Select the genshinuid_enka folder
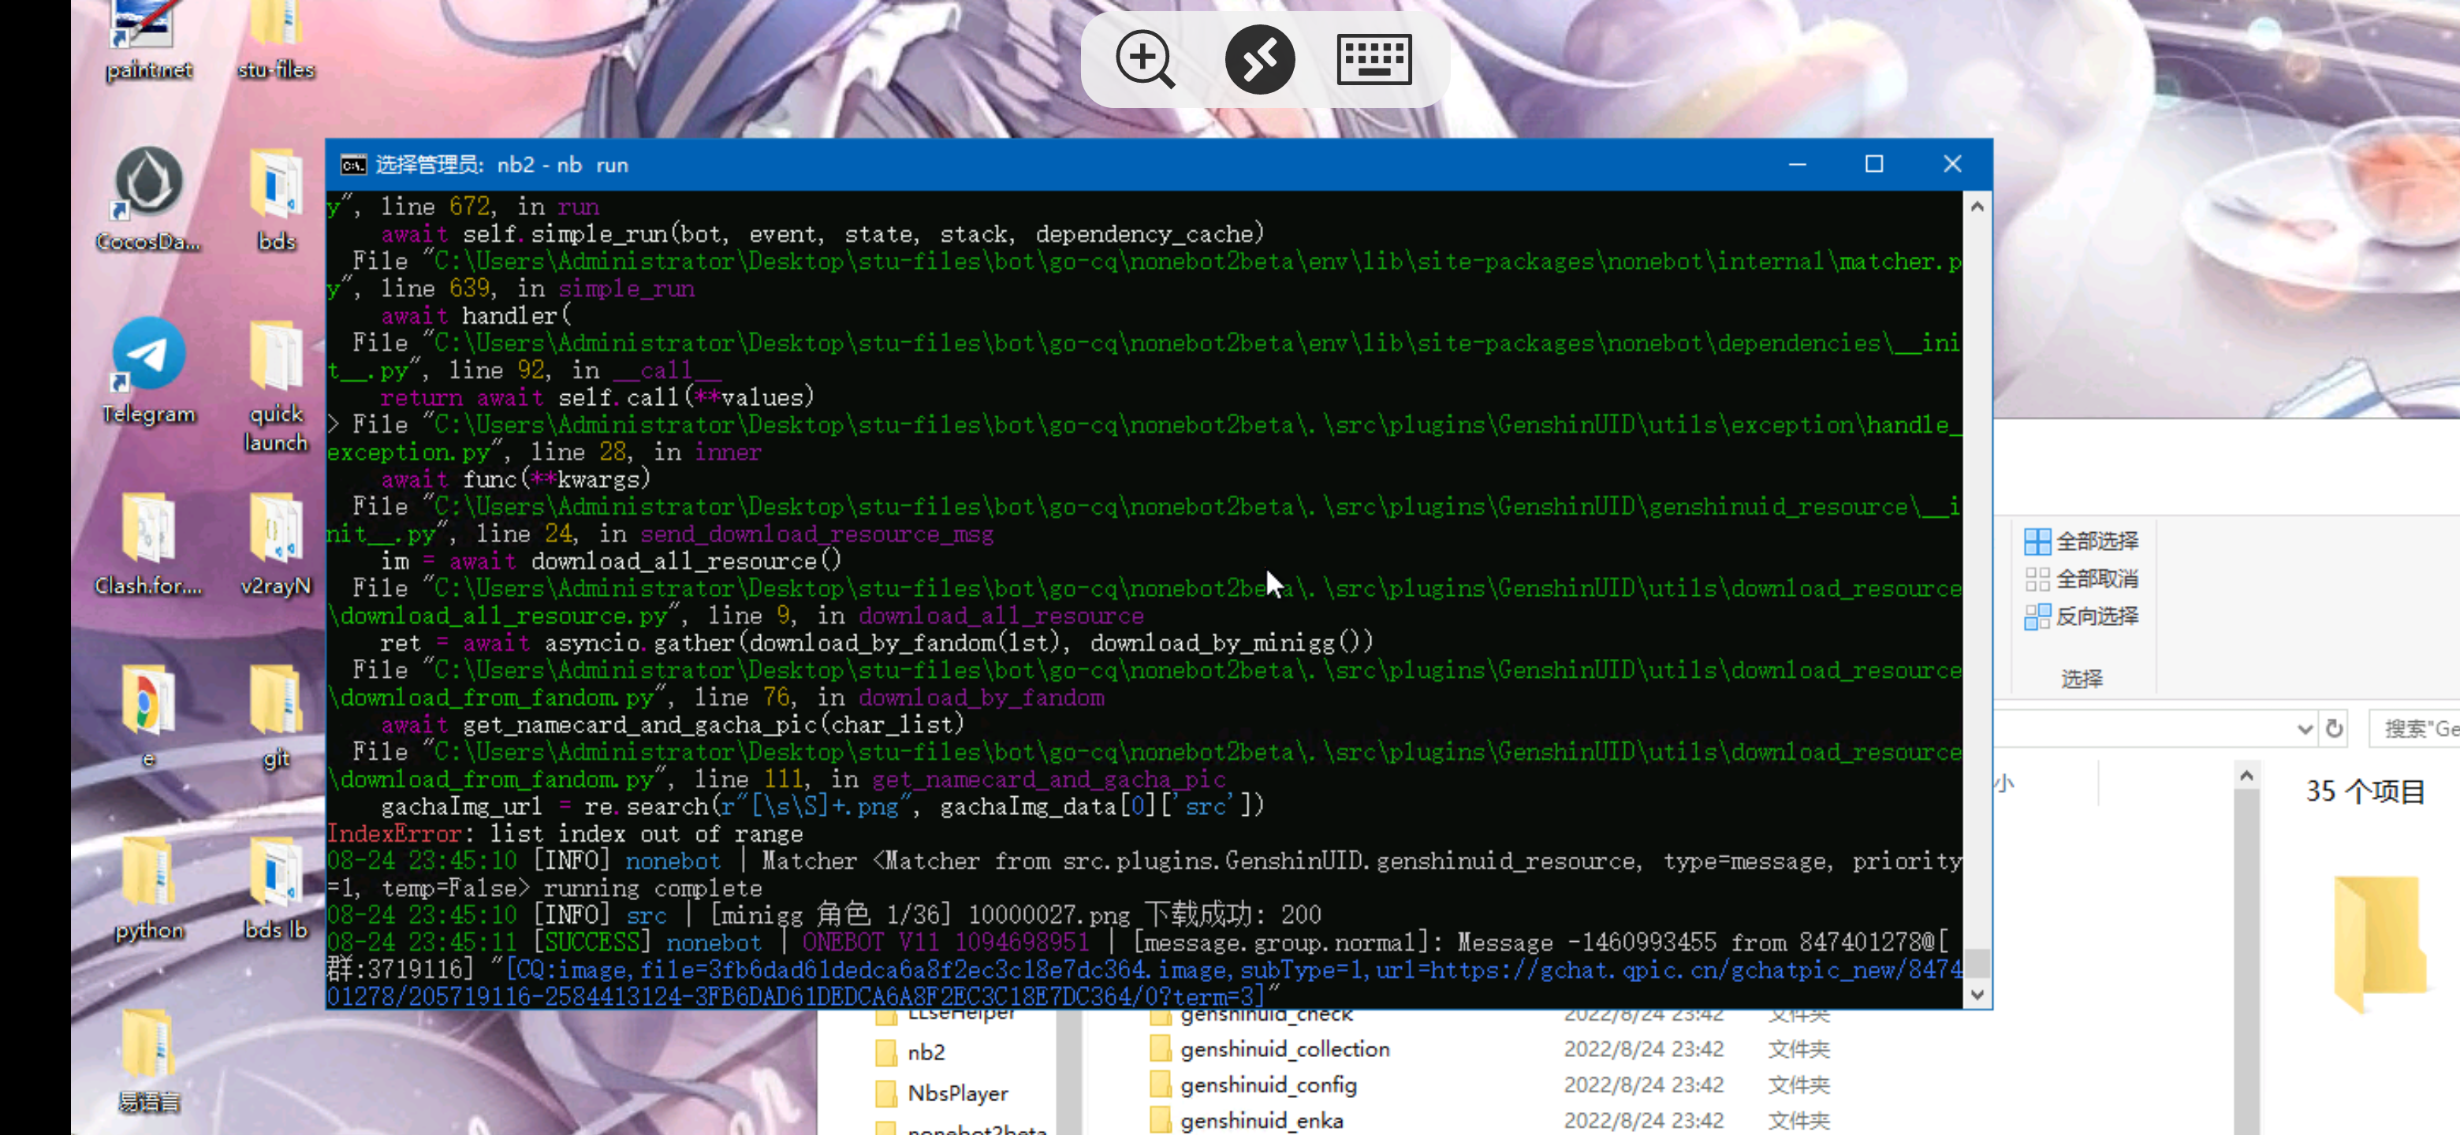The width and height of the screenshot is (2460, 1135). (x=1247, y=1120)
